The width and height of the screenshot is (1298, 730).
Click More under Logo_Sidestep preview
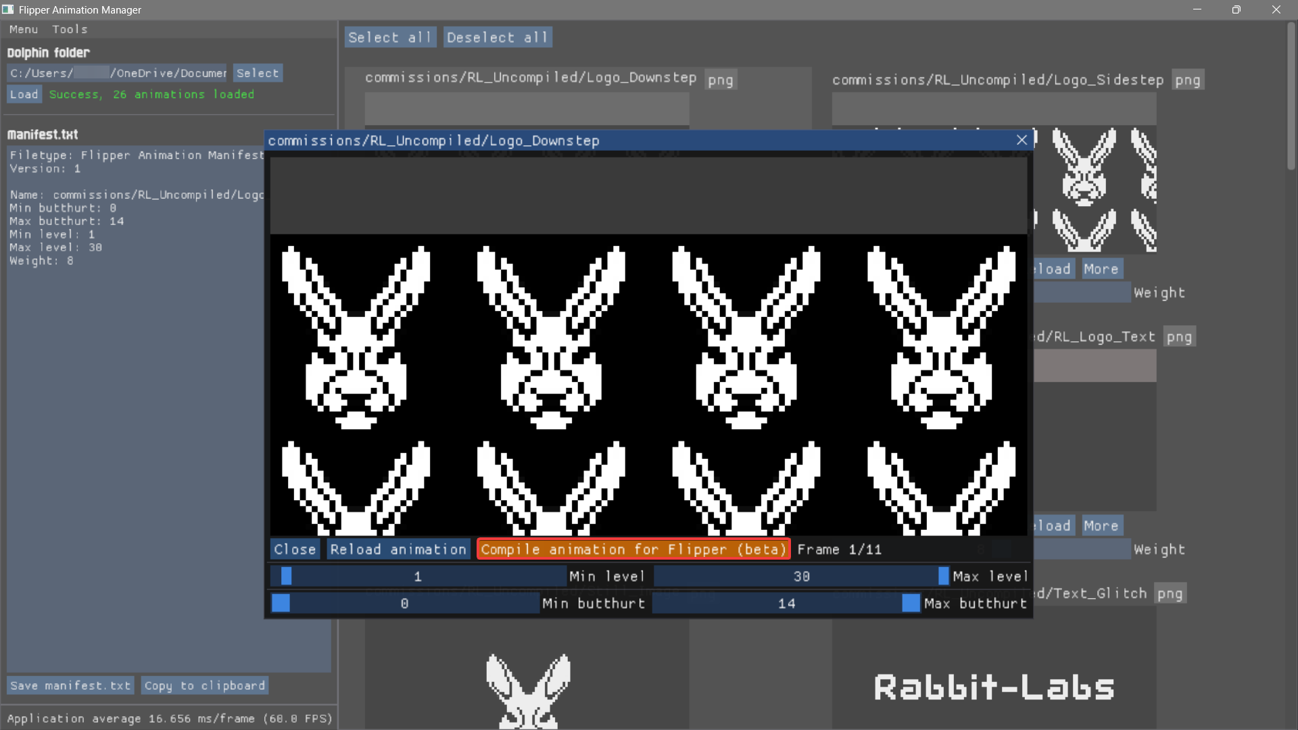click(1101, 269)
